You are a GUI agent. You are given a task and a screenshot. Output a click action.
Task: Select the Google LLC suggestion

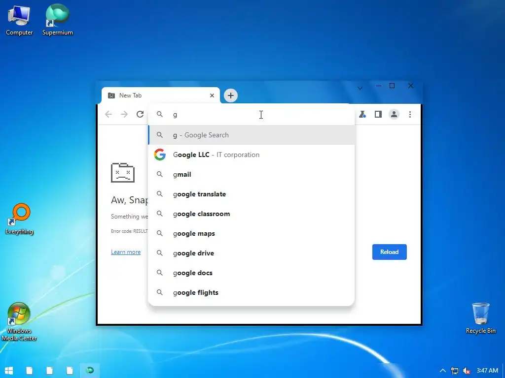pos(251,155)
